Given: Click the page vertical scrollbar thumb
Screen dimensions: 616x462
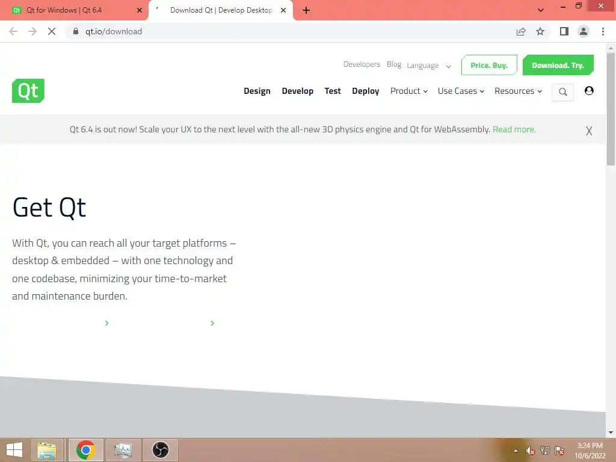Looking at the screenshot, I should (611, 109).
